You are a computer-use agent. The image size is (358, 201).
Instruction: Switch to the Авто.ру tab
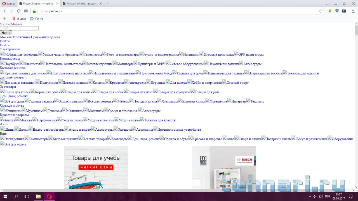[82, 3]
